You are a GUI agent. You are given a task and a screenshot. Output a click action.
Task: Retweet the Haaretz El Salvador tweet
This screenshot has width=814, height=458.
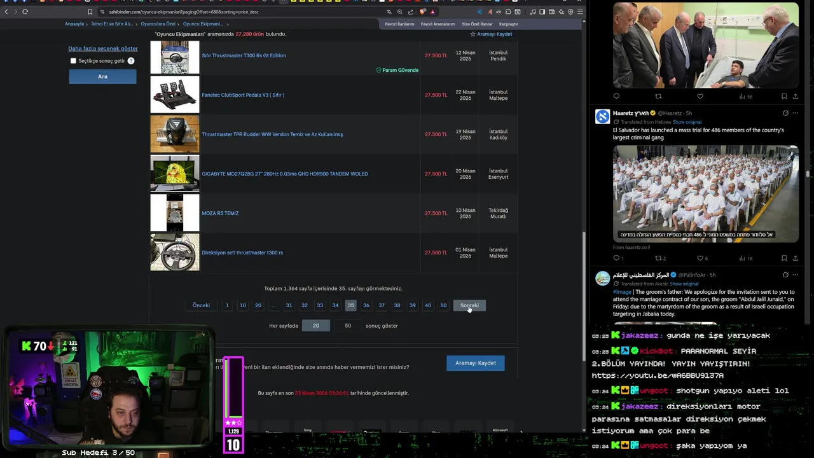tap(658, 258)
